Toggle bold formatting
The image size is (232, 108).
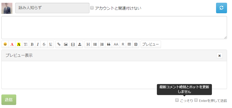click(32, 44)
